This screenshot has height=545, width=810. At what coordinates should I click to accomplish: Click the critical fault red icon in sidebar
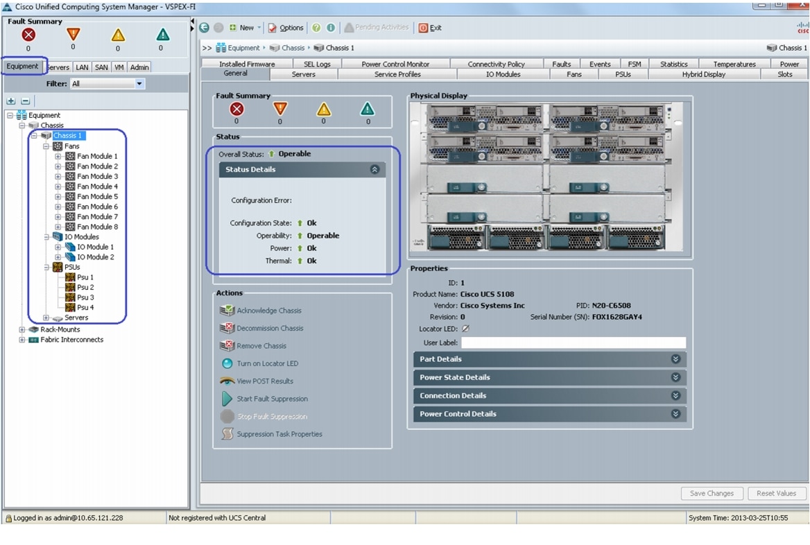click(28, 35)
